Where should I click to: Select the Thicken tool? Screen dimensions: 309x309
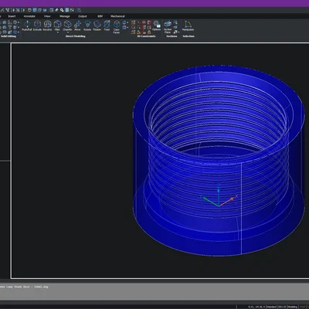(x=97, y=25)
